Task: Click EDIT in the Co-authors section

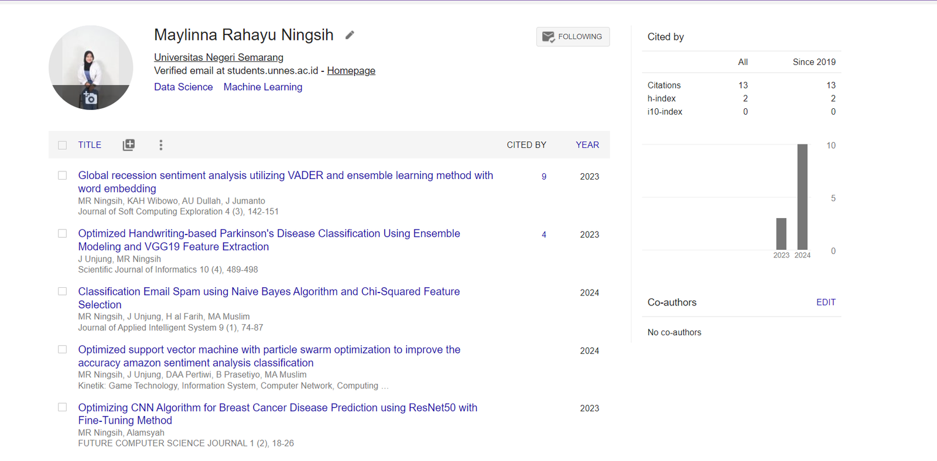Action: [826, 302]
